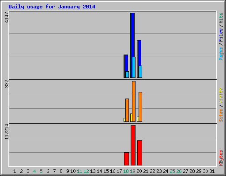
Task: Click the orange Sites bar for day 19
Action: click(134, 101)
